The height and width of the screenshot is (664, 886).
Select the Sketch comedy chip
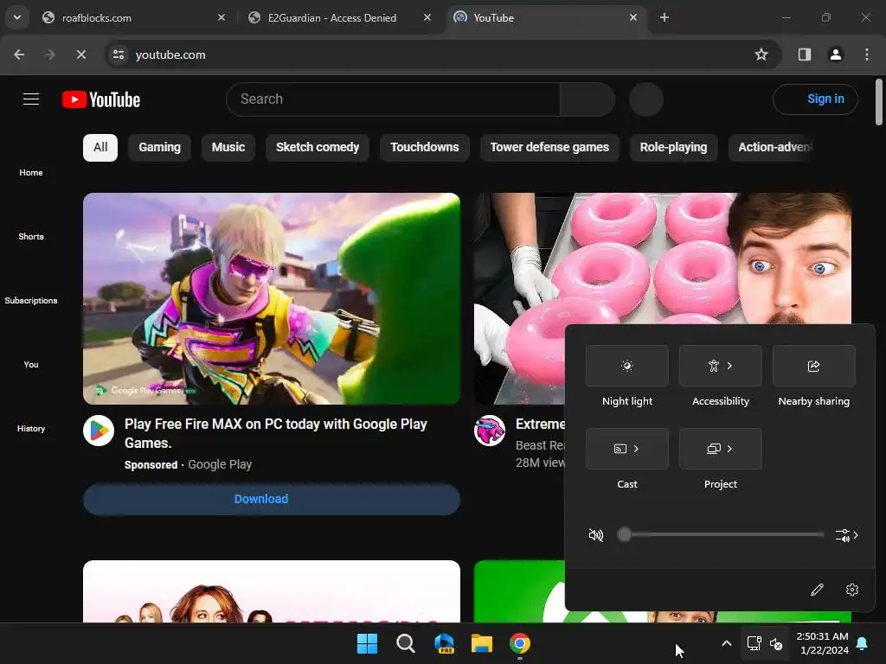click(x=318, y=147)
